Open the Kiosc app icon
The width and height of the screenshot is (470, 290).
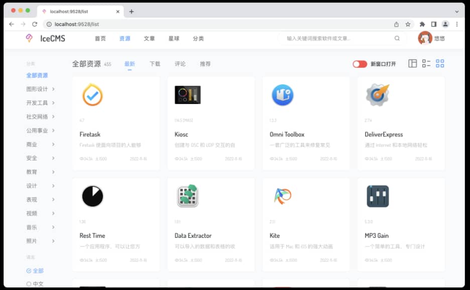tap(187, 95)
